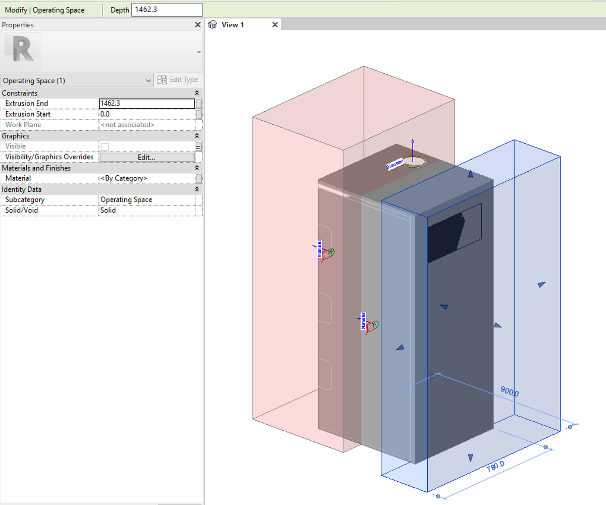
Task: Close the Properties palette
Action: (198, 25)
